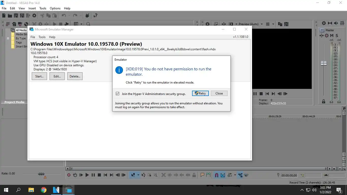Toggle Automatic Crossfades icon in timeline toolbar
Viewport: 347px width, 195px height.
coord(223,175)
